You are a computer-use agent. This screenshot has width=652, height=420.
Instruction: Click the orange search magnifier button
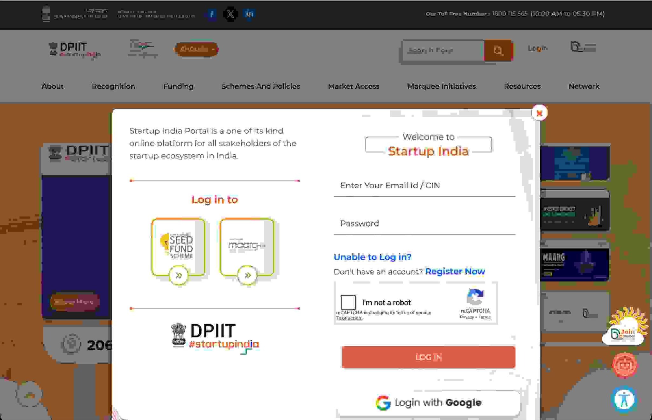point(498,50)
